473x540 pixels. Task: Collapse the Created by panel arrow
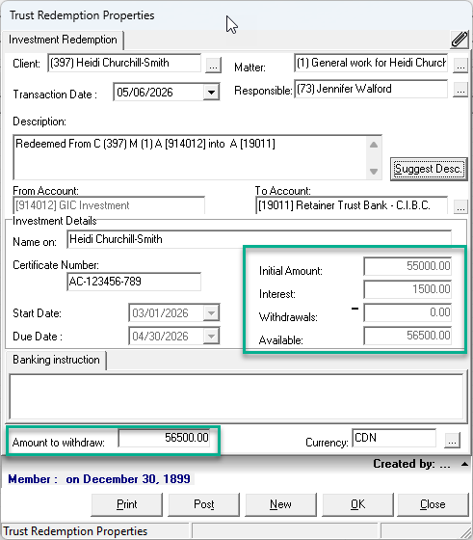click(x=464, y=464)
